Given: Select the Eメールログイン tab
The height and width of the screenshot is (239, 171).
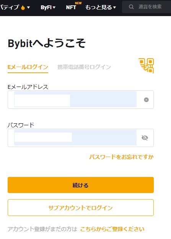Looking at the screenshot, I should 28,67.
